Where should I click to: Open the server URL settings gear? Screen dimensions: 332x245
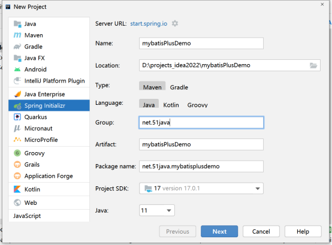point(175,23)
